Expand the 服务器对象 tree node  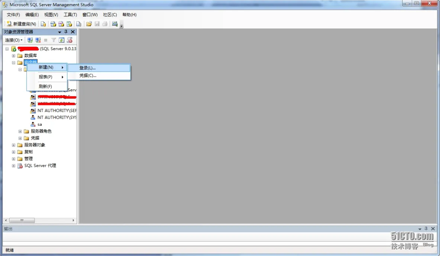pos(13,145)
